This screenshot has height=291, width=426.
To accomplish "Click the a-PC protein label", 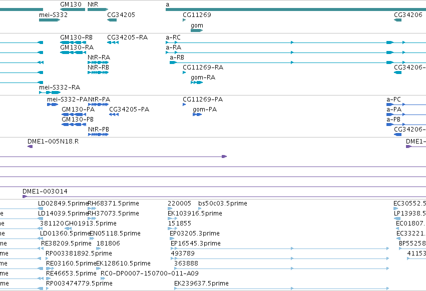I will pos(393,99).
